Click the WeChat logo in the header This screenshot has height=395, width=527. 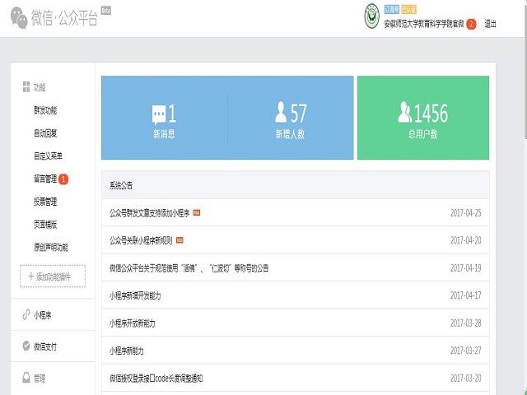click(19, 18)
